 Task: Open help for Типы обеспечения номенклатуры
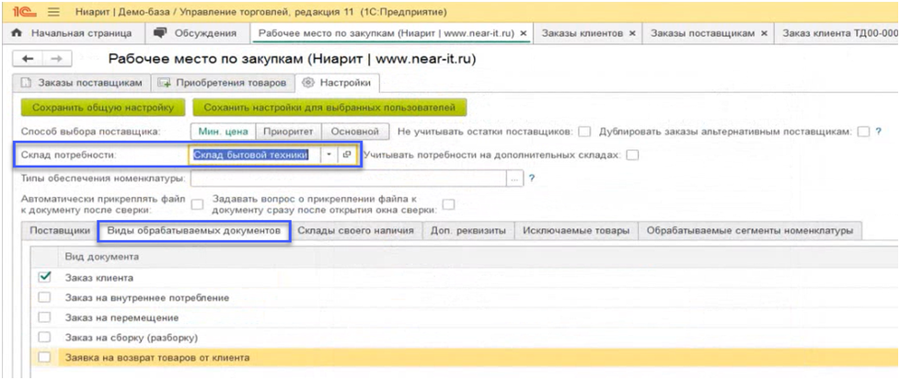coord(532,178)
